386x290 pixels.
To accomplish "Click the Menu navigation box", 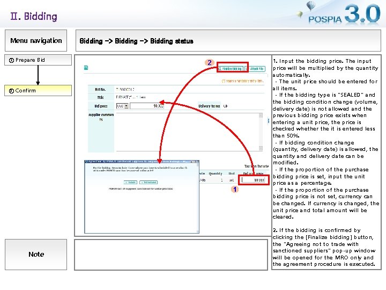I will click(36, 40).
